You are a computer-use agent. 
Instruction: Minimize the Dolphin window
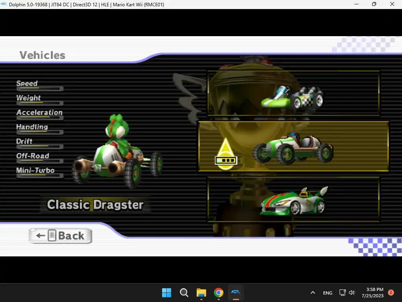point(356,4)
